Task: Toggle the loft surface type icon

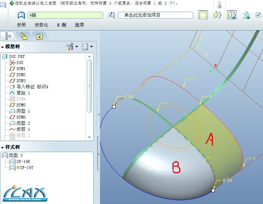Action: tap(218, 15)
